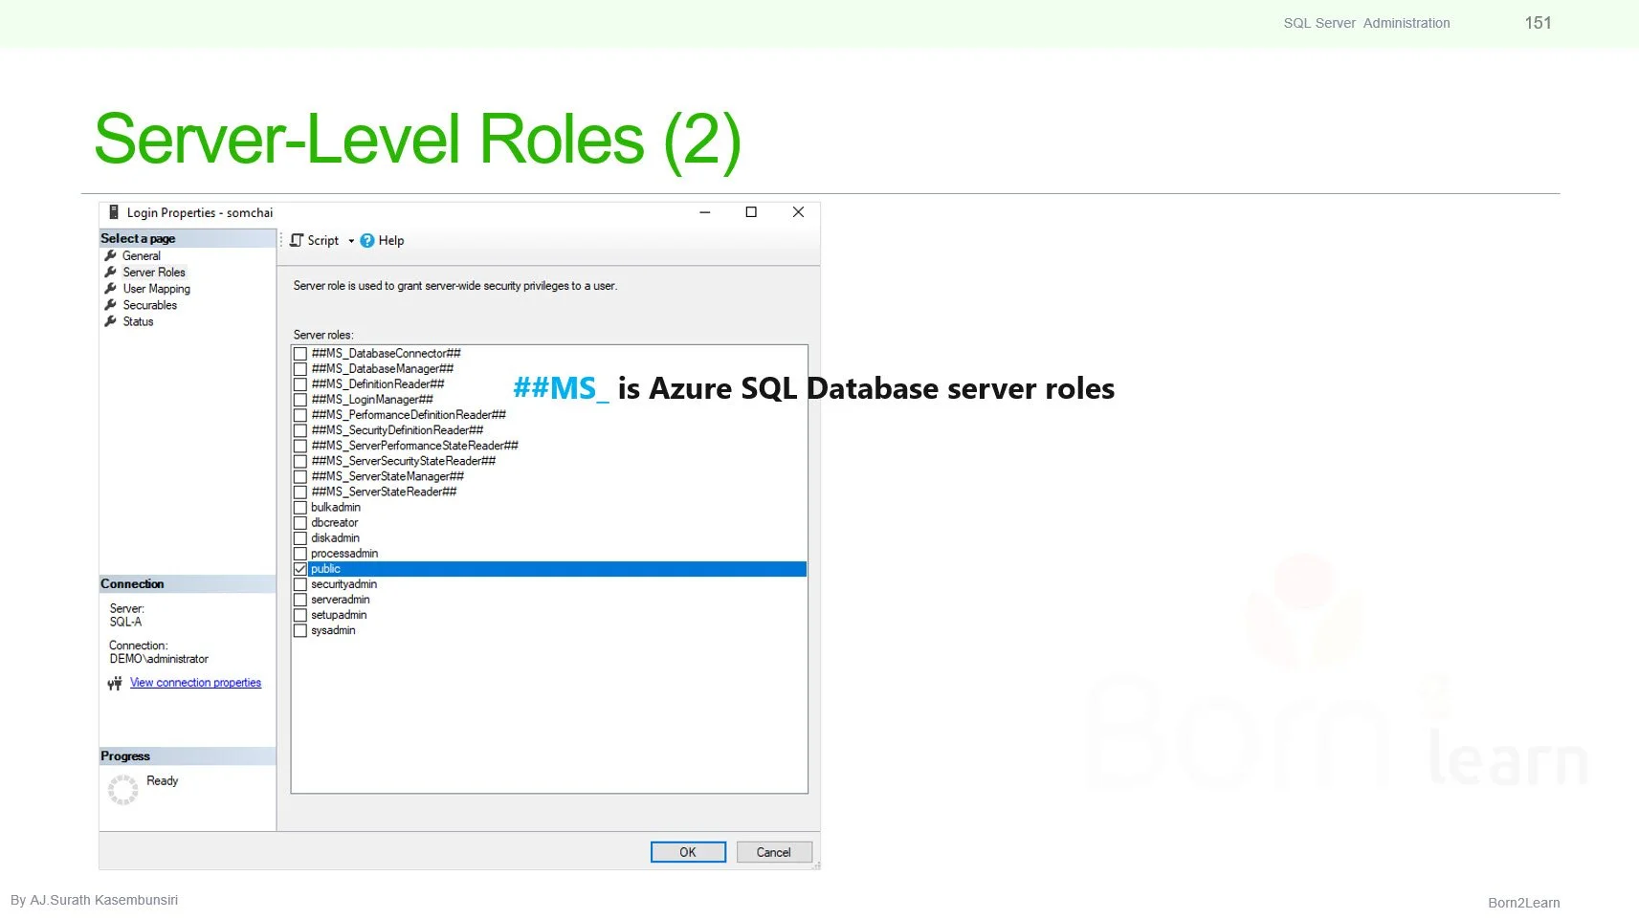Screen dimensions: 1639x919
Task: Click the wrench icon beside Server Roles
Action: 111,272
